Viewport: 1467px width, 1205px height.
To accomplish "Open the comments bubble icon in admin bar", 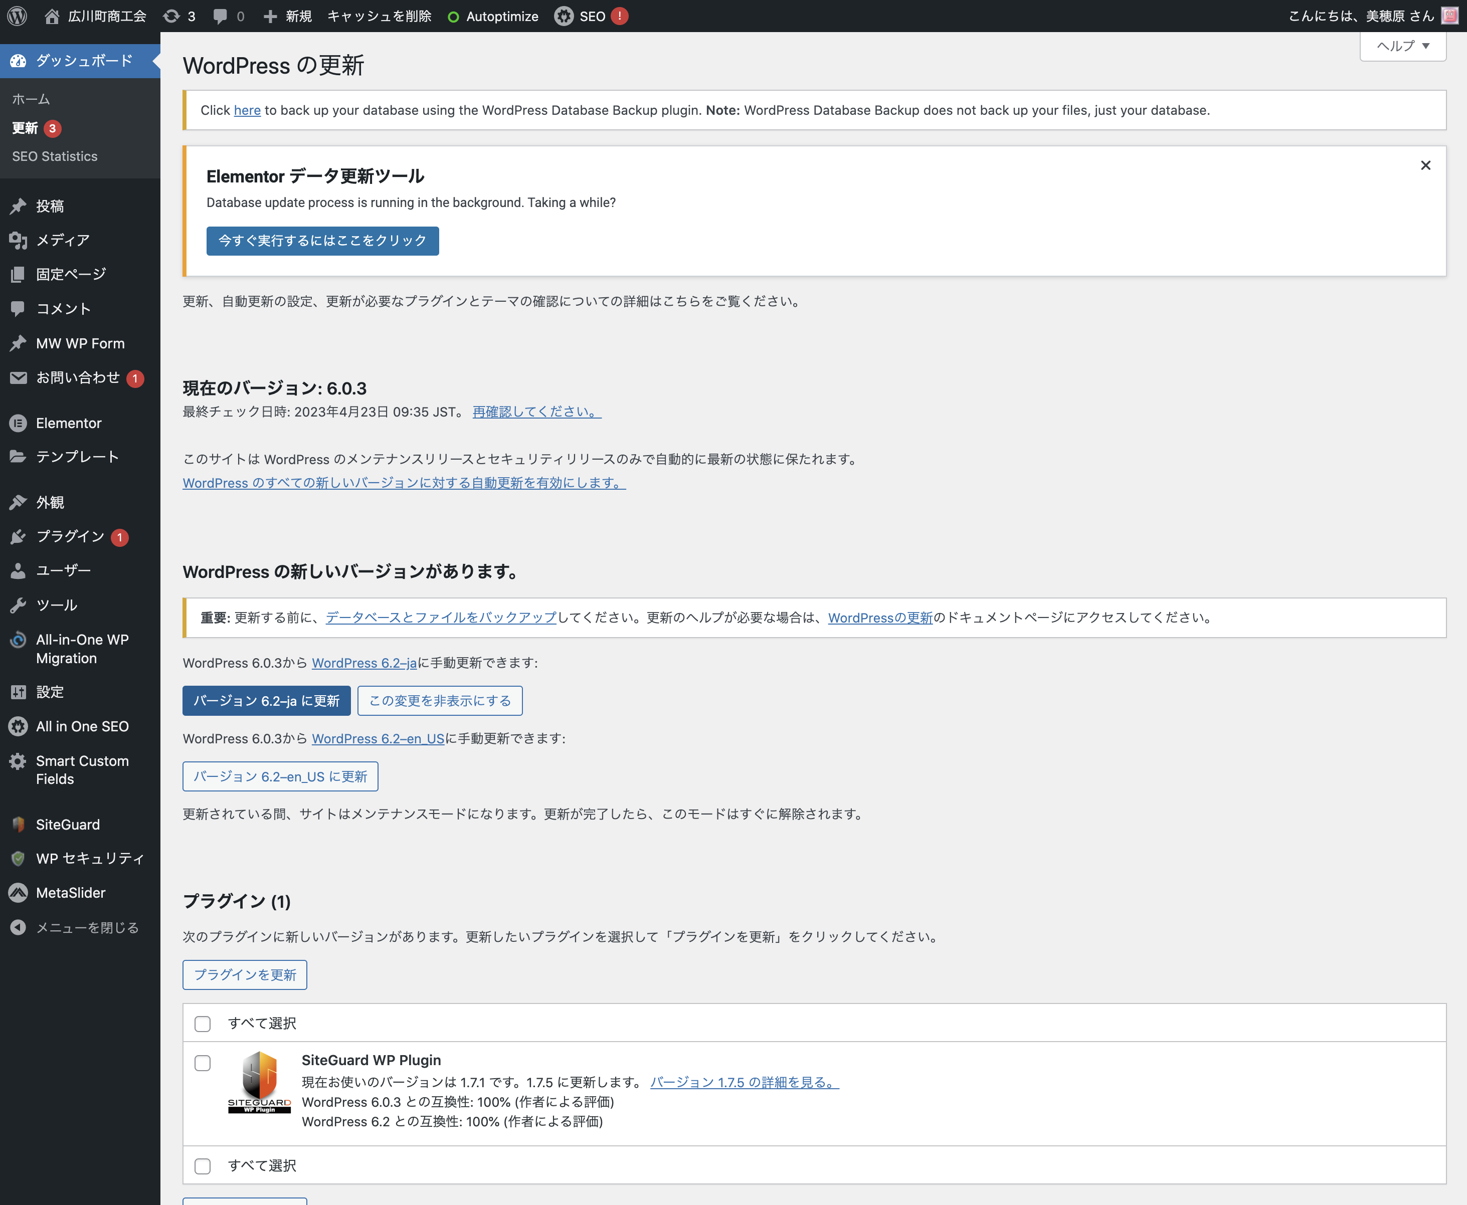I will point(220,16).
